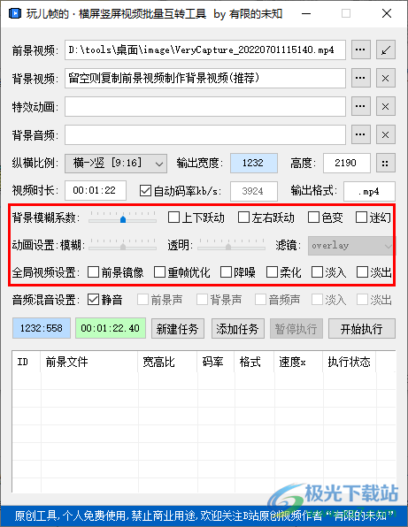Click the blue 1232:558 resolution label
The width and height of the screenshot is (408, 527).
tap(42, 328)
